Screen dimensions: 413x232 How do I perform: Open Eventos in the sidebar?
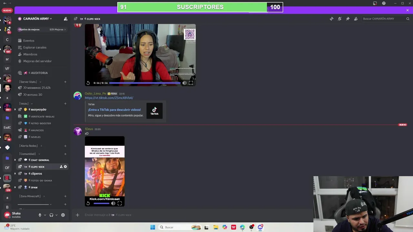point(29,41)
